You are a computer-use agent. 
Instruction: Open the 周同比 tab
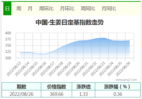coord(88,9)
